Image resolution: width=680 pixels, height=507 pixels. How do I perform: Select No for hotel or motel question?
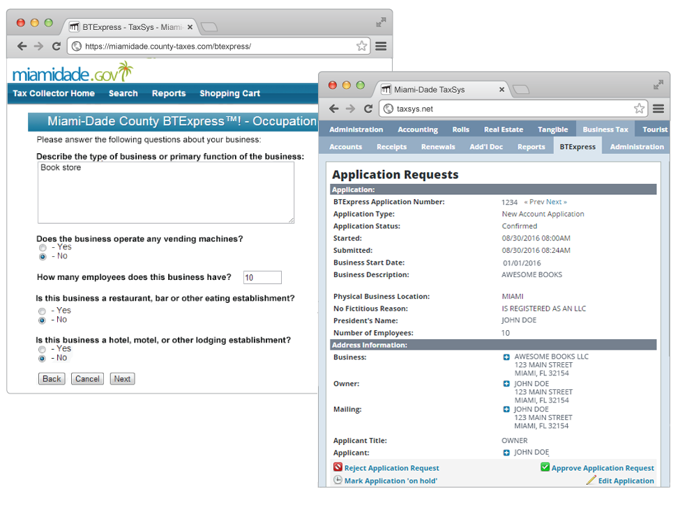point(42,359)
